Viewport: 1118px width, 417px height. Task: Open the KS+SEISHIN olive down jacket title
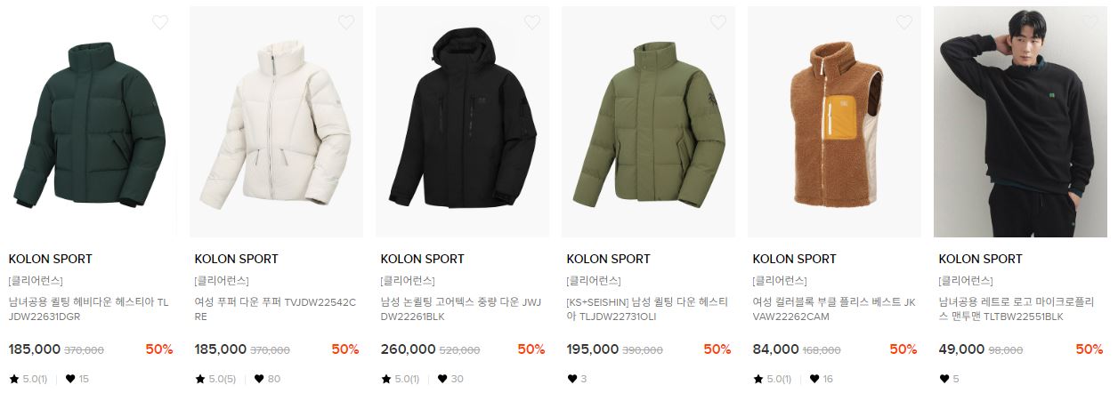(x=646, y=309)
